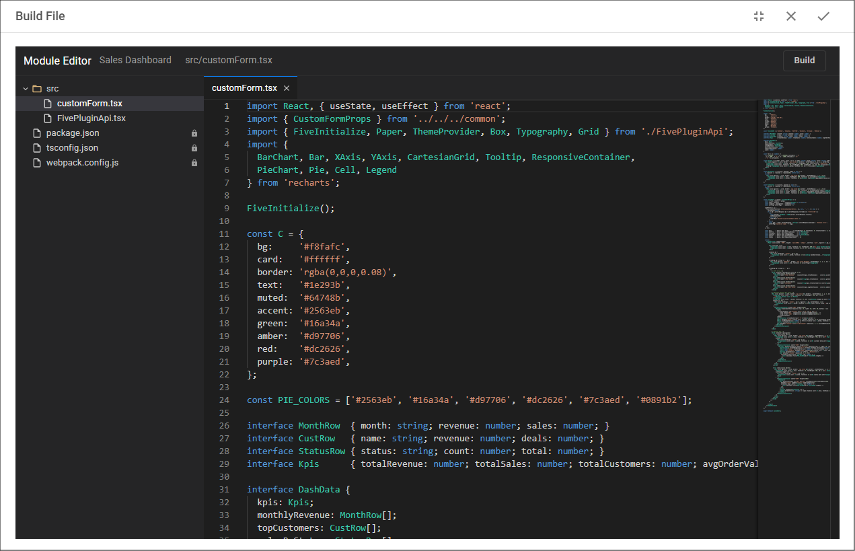This screenshot has height=551, width=855.
Task: Click the 'recharts' import string
Action: tap(311, 183)
